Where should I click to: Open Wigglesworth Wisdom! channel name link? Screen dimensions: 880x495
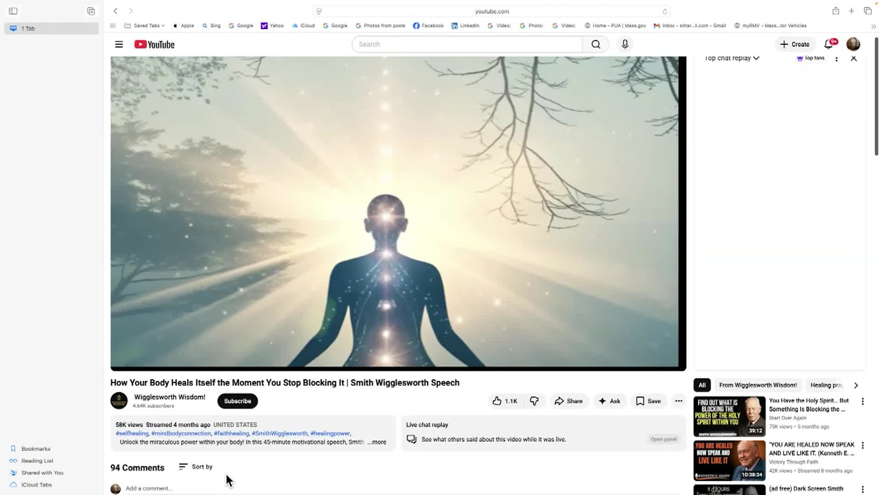[x=170, y=397]
